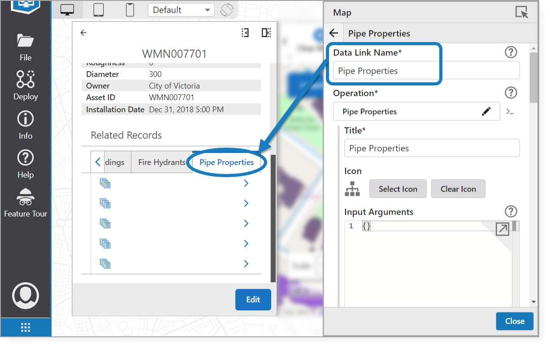550x348 pixels.
Task: Open the File menu in sidebar
Action: pos(26,47)
